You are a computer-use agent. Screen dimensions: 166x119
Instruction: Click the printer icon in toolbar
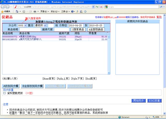pos(35,12)
